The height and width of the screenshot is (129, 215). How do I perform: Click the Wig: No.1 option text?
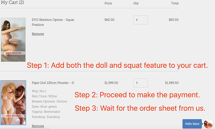(x=39, y=91)
